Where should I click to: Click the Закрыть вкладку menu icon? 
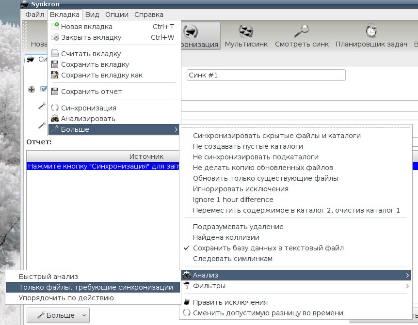55,37
